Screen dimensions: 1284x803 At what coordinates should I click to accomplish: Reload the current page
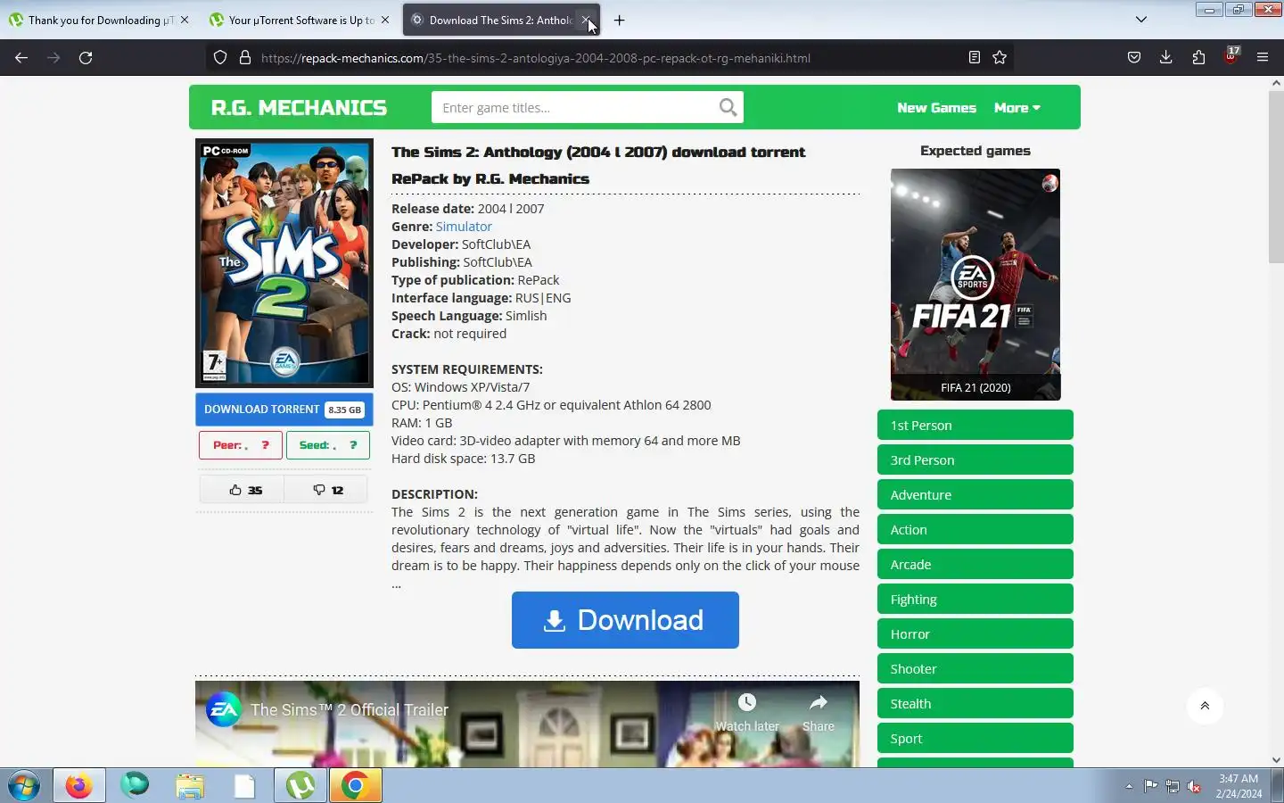(x=86, y=58)
